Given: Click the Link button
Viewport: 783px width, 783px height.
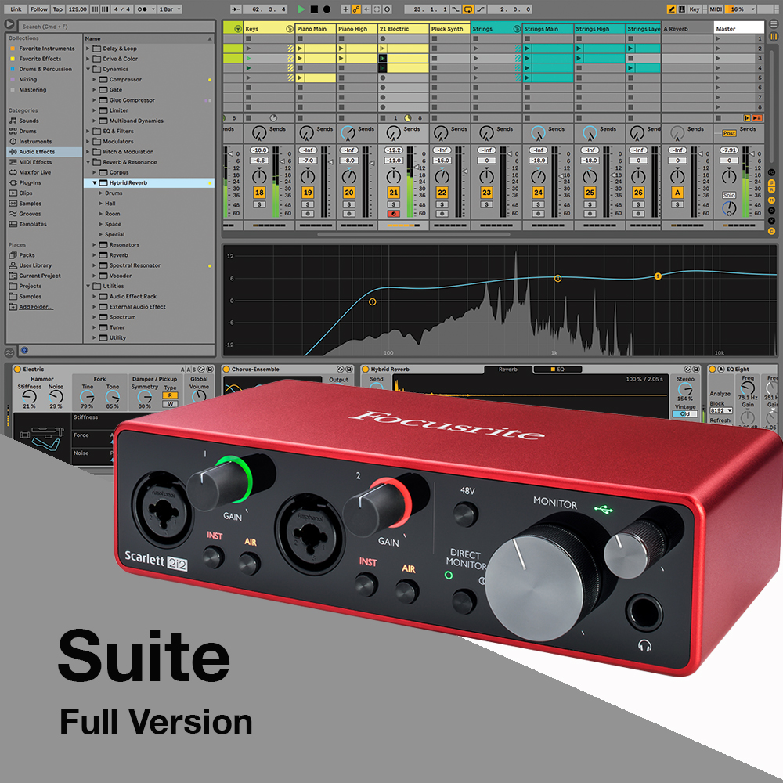Looking at the screenshot, I should (16, 9).
